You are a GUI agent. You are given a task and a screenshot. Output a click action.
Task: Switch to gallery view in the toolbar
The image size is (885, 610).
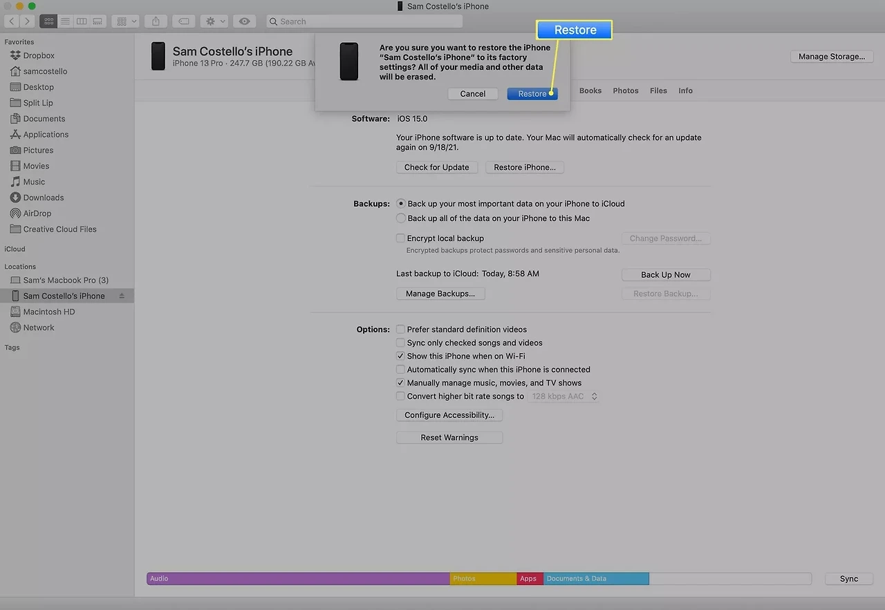coord(97,21)
